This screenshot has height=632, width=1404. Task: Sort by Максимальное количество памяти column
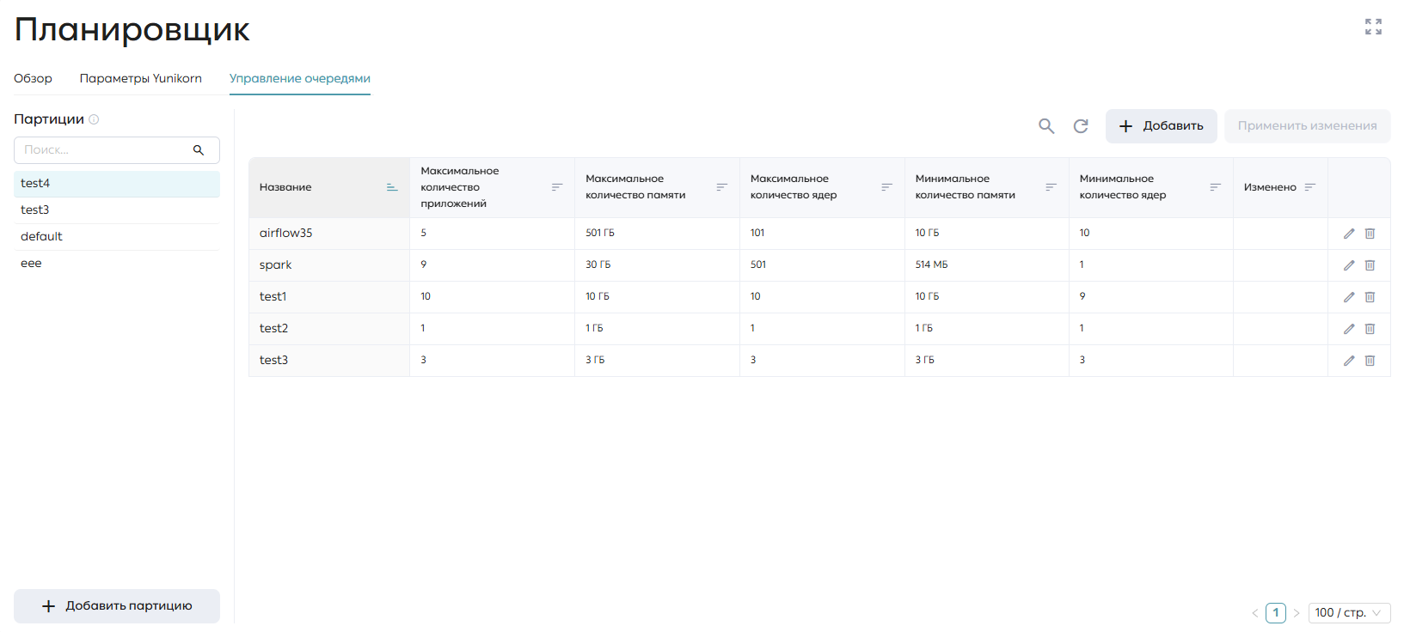722,187
